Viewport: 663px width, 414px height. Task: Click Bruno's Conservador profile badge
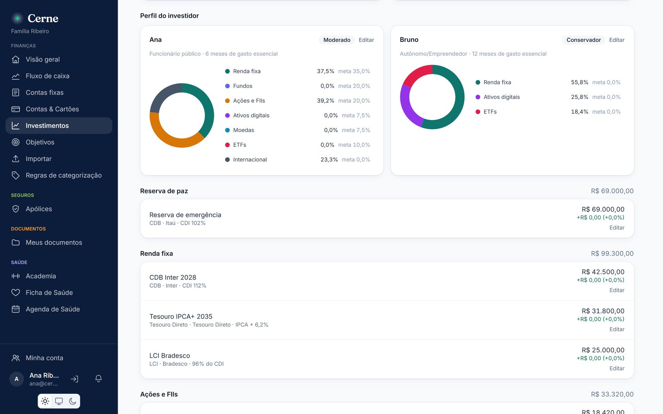(583, 40)
